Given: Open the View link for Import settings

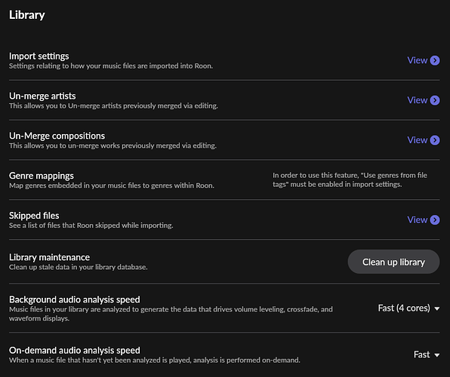Looking at the screenshot, I should click(x=418, y=60).
